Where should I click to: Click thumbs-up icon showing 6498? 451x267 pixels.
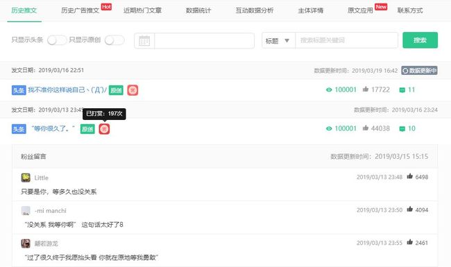410,176
